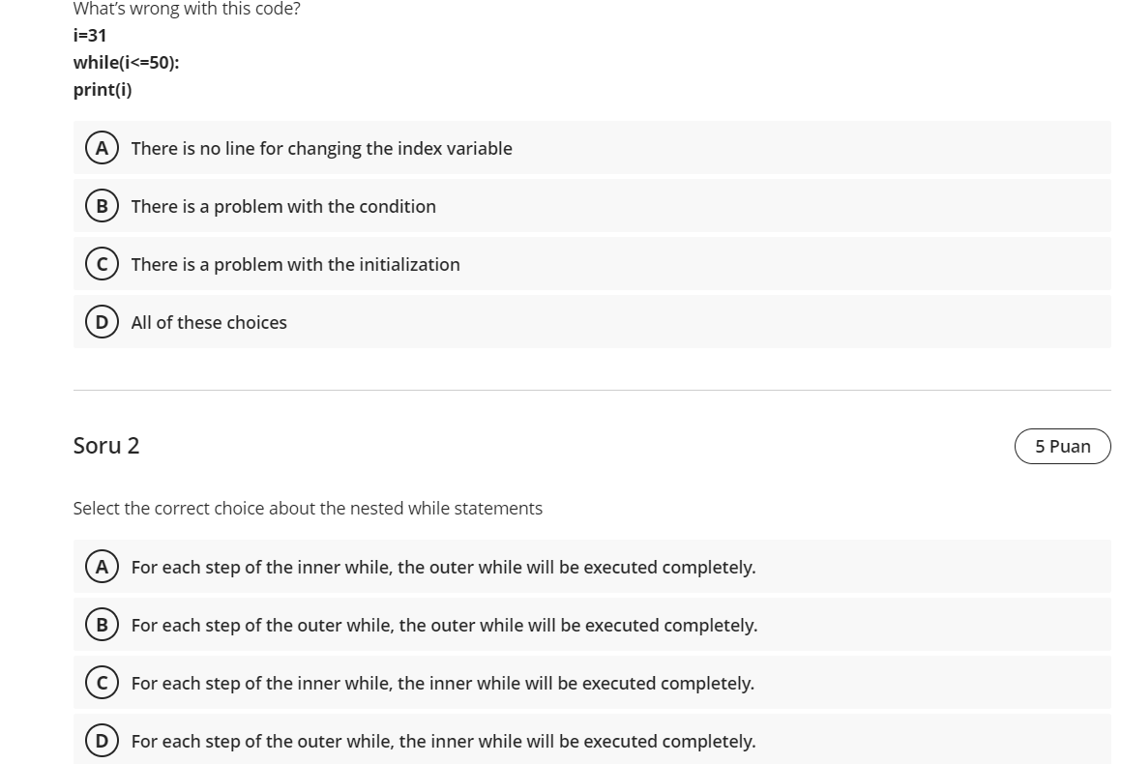Pick option C about initialization problem
The height and width of the screenshot is (764, 1121).
[295, 264]
